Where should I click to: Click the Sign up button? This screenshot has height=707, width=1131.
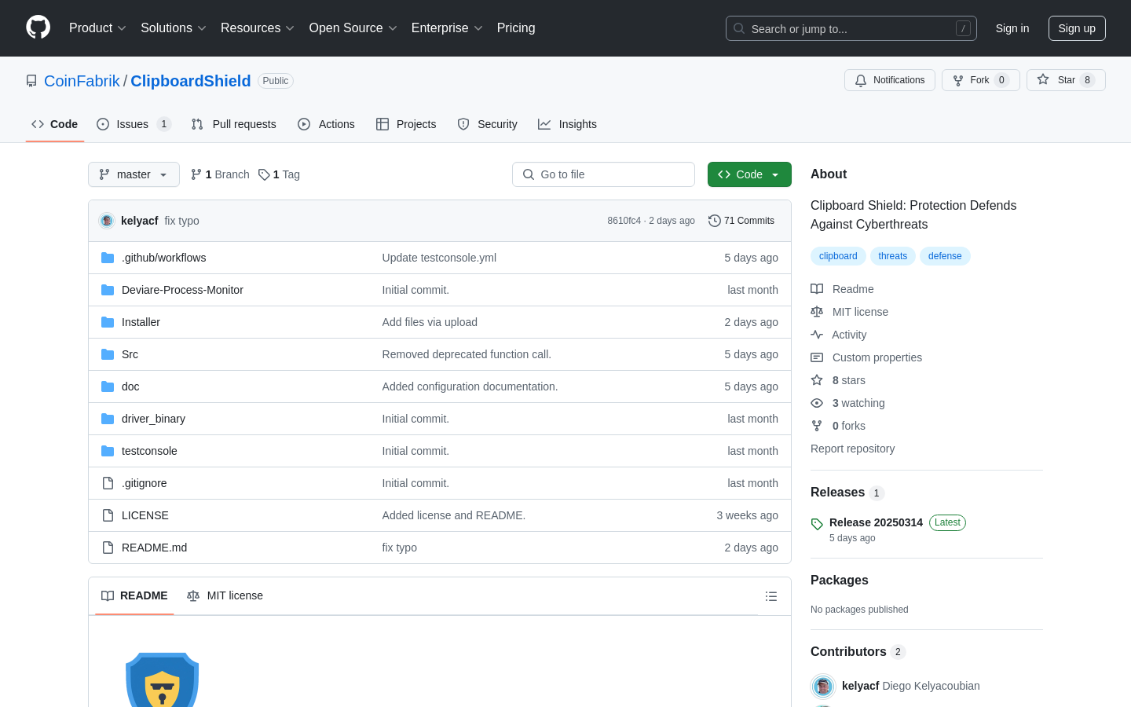pos(1077,28)
